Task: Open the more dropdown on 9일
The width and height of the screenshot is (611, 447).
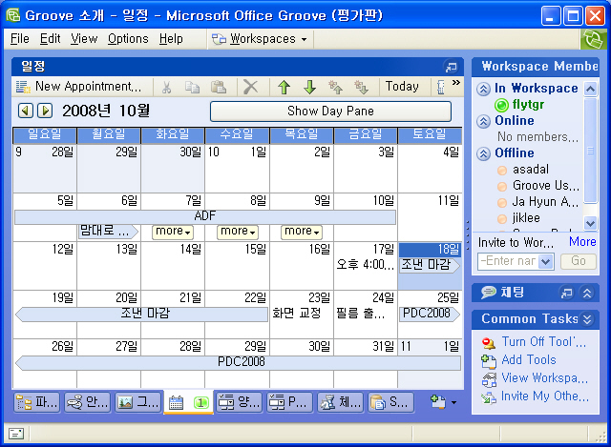Action: pyautogui.click(x=302, y=232)
